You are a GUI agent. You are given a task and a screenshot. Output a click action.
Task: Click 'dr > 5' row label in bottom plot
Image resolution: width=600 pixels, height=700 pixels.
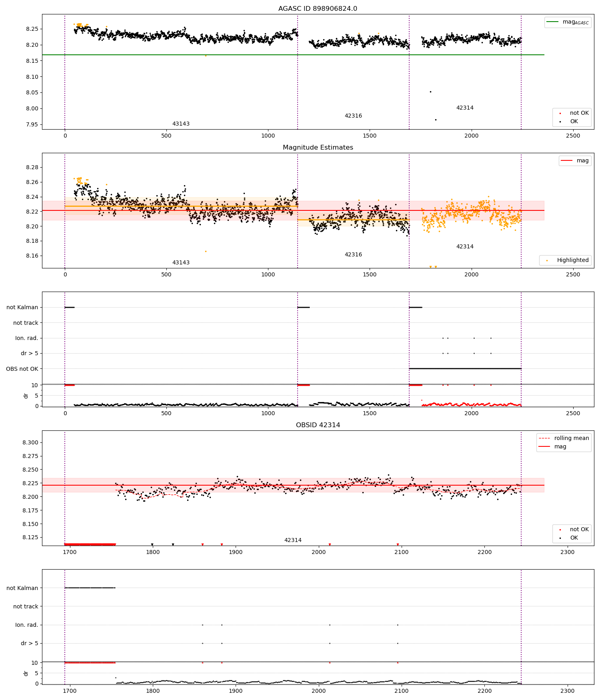[x=29, y=644]
